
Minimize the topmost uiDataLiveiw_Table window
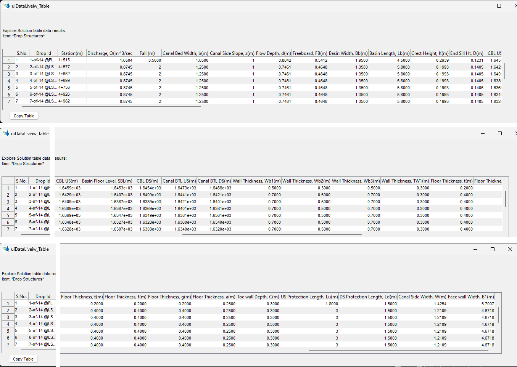(x=482, y=6)
